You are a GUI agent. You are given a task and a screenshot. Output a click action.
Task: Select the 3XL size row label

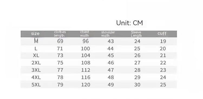coord(36,70)
